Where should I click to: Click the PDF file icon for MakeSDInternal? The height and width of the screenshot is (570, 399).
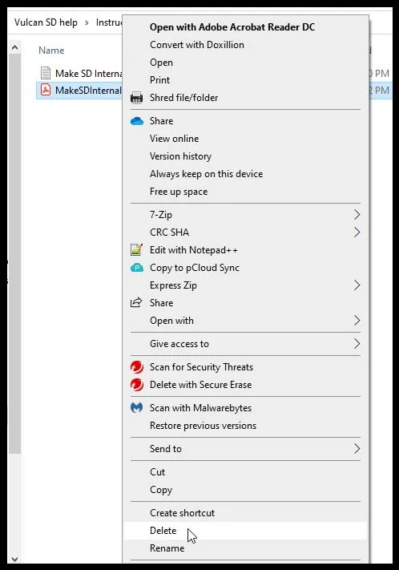(46, 90)
